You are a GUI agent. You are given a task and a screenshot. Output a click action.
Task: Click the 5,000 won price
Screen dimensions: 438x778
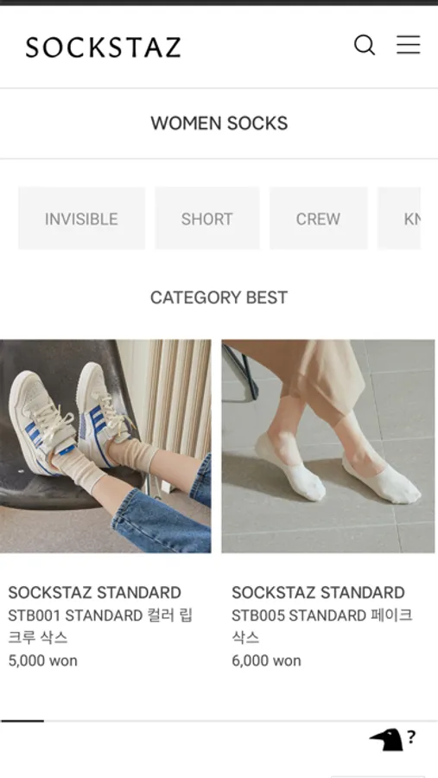click(43, 660)
